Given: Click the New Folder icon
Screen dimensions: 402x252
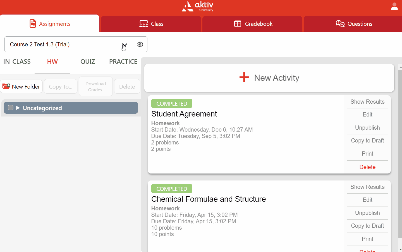Looking at the screenshot, I should click(6, 86).
